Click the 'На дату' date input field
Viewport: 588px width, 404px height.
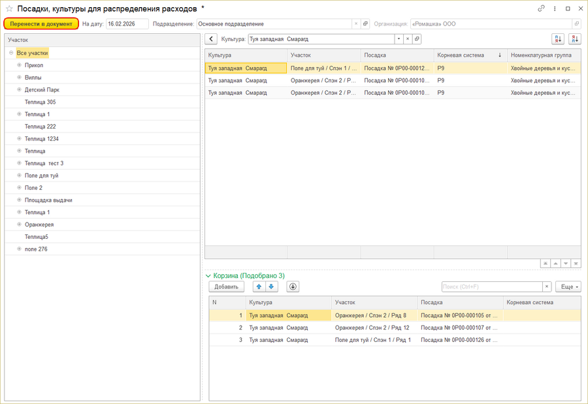coord(127,23)
